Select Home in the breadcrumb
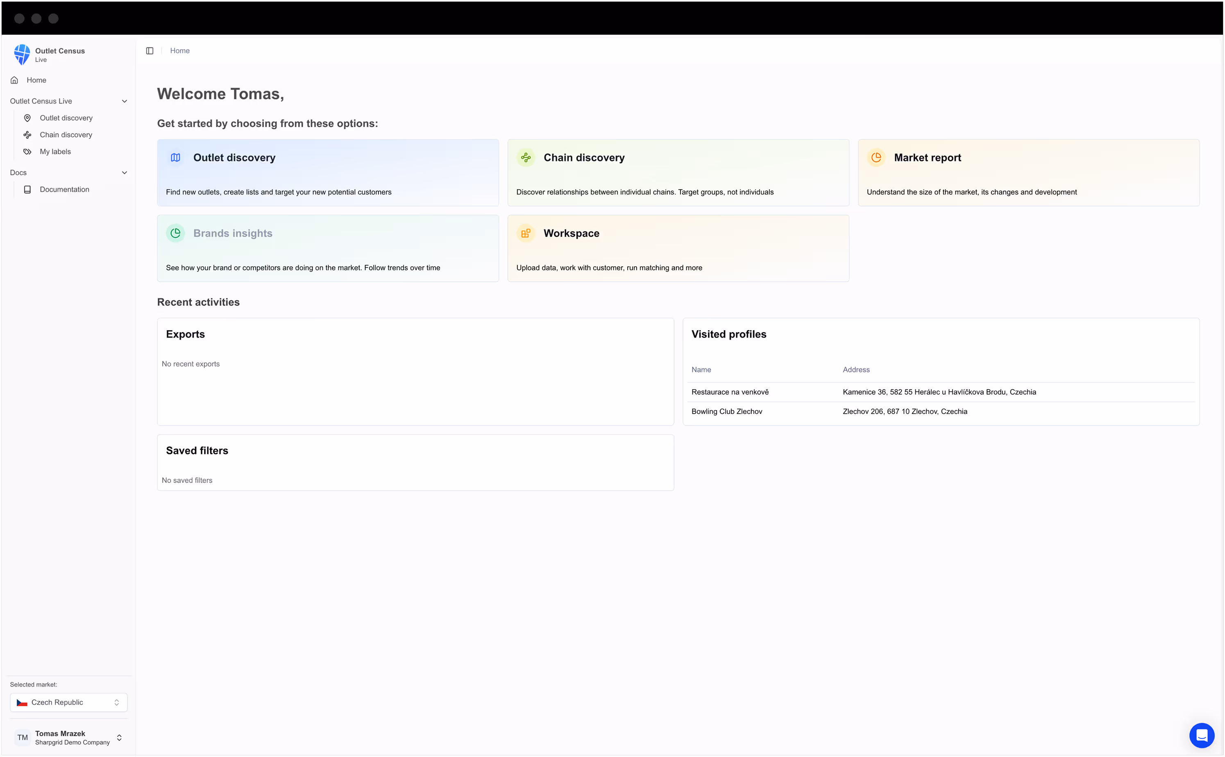1225x757 pixels. 180,50
